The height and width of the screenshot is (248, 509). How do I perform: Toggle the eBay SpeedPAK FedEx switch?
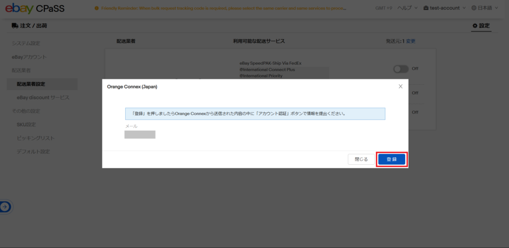tap(401, 69)
